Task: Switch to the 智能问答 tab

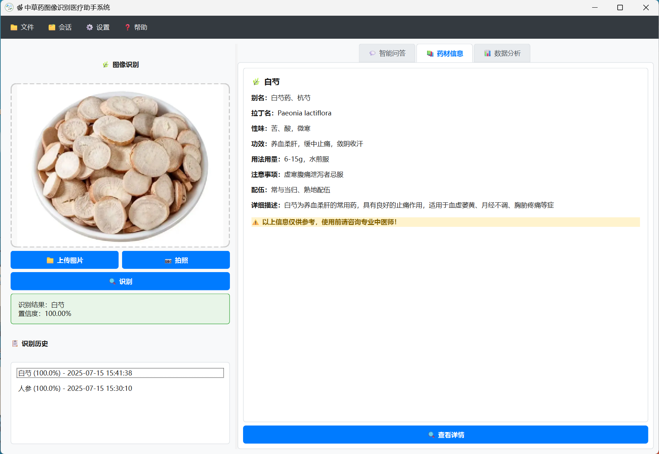Action: click(387, 53)
